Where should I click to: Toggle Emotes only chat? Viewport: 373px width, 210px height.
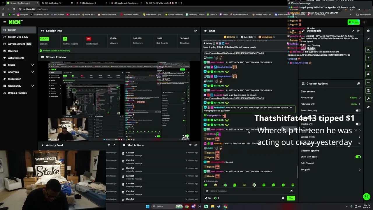[358, 124]
